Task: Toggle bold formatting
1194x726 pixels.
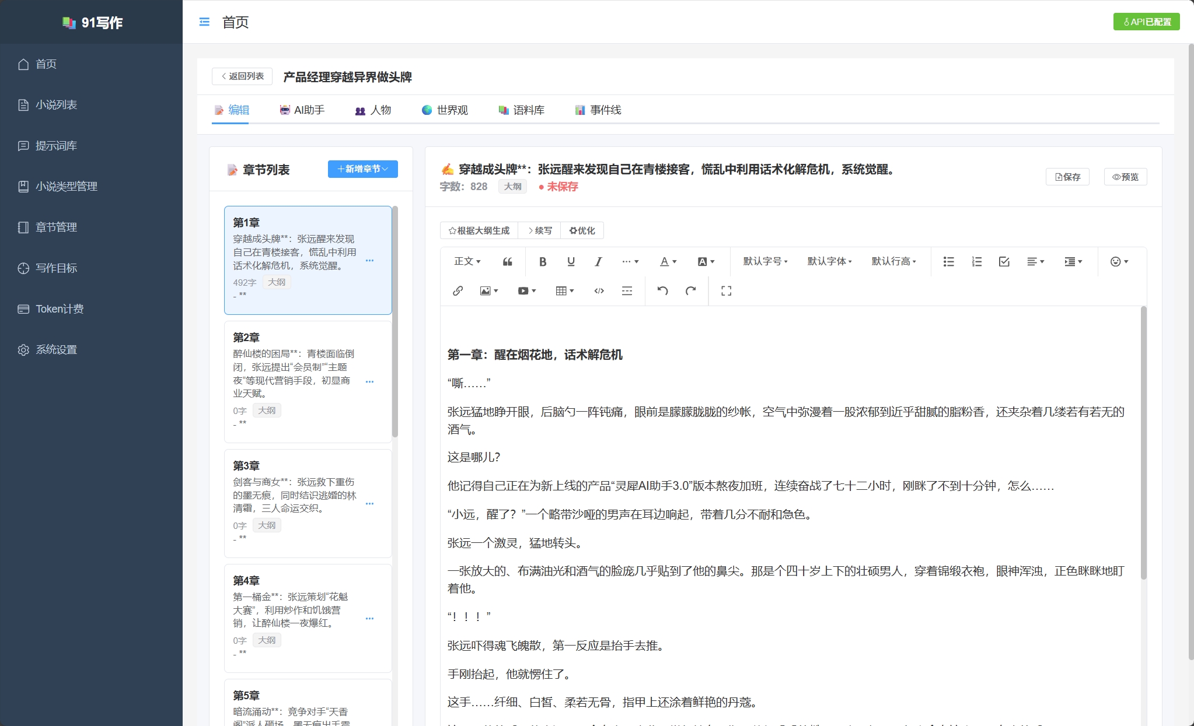Action: point(542,261)
